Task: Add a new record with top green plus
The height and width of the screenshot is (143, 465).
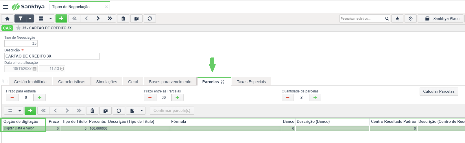Action: [x=61, y=18]
